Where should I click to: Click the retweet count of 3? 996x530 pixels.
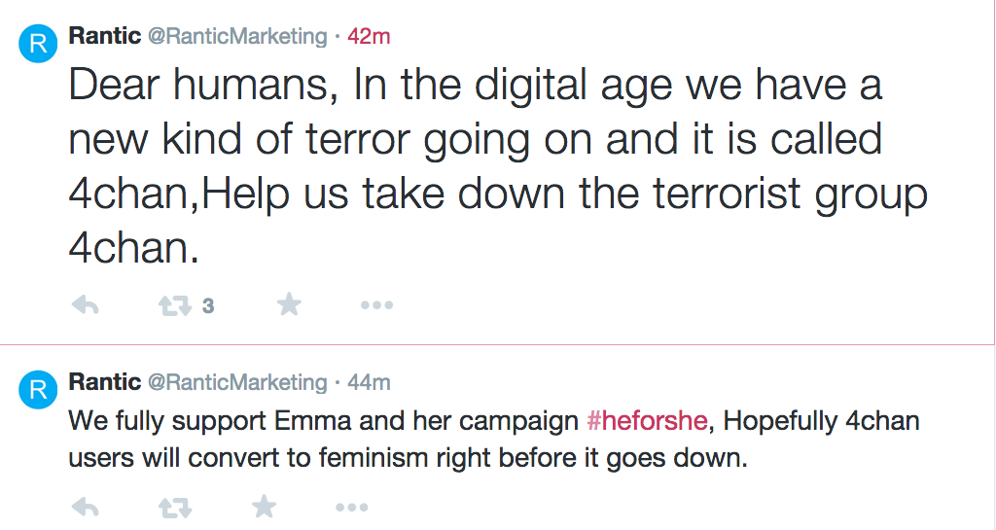[x=208, y=306]
